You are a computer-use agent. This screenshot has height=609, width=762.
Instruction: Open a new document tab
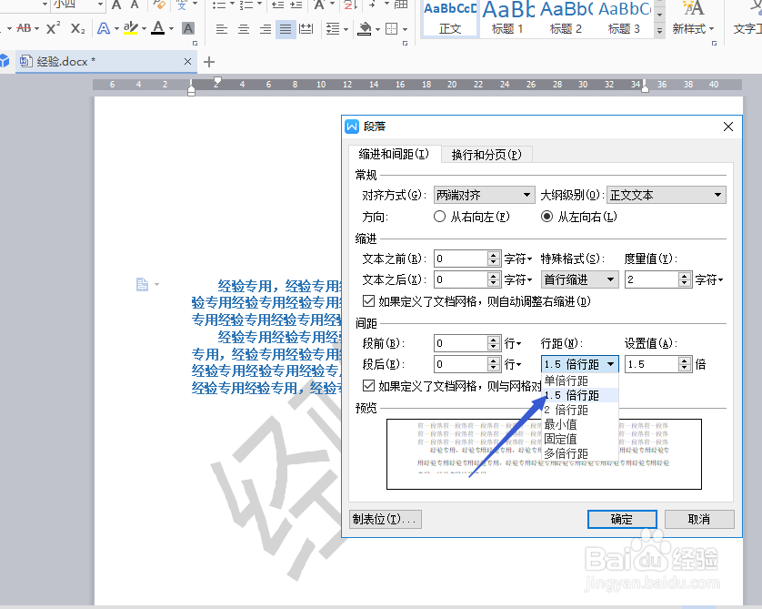[x=209, y=62]
